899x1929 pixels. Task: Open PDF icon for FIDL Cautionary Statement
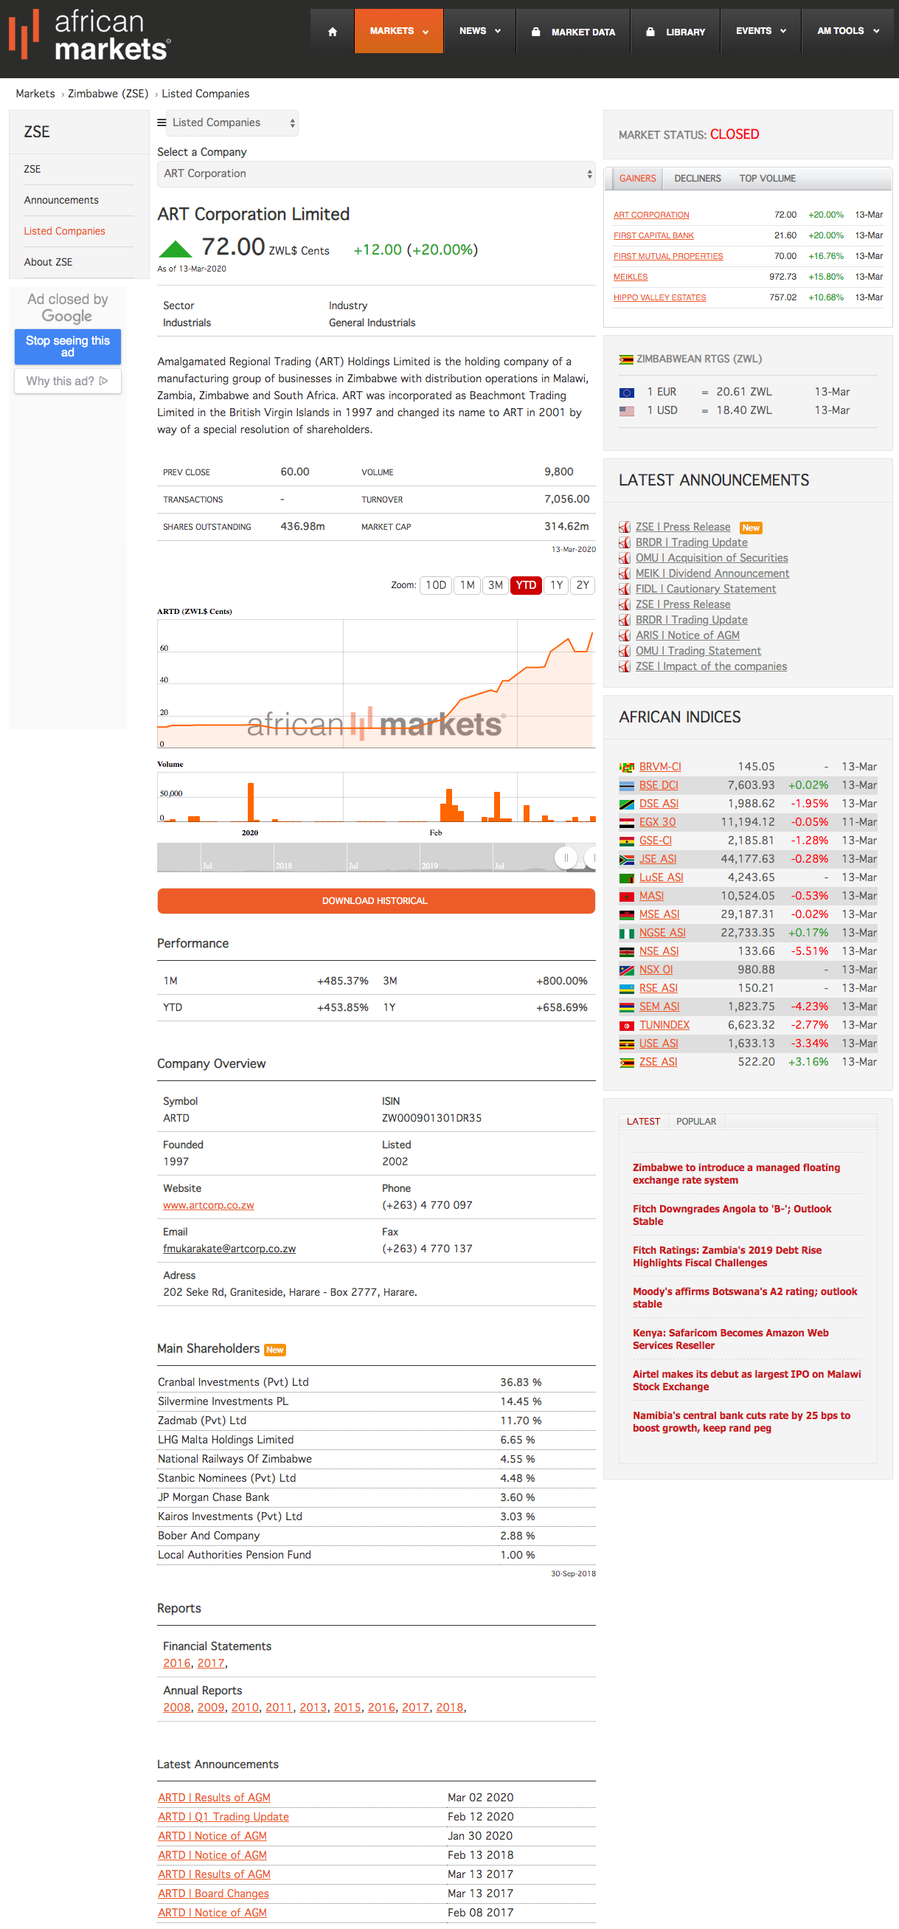(624, 590)
